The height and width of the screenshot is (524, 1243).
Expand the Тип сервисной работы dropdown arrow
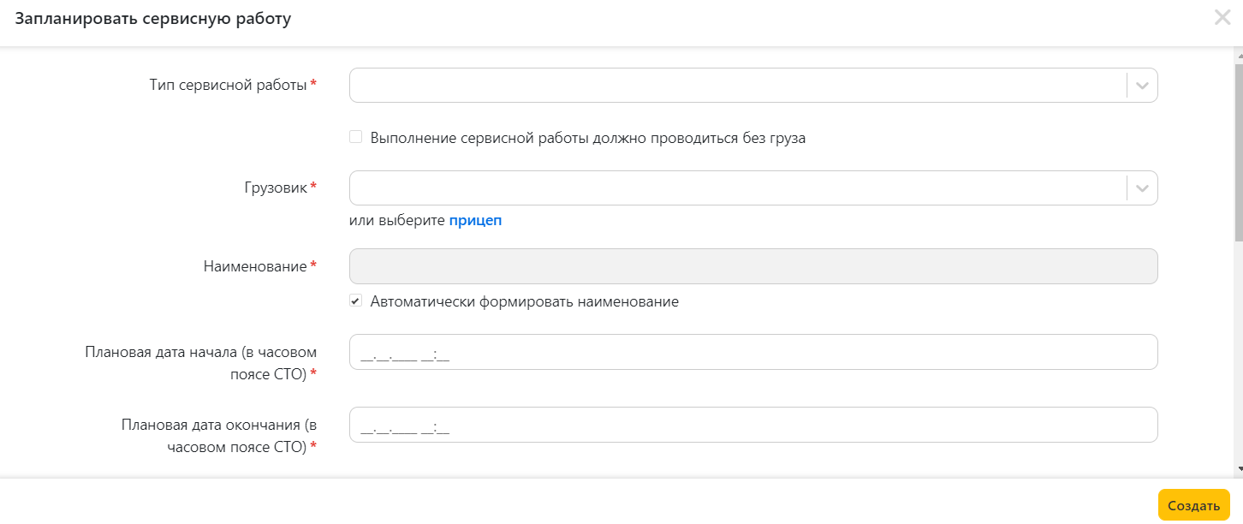click(1142, 86)
